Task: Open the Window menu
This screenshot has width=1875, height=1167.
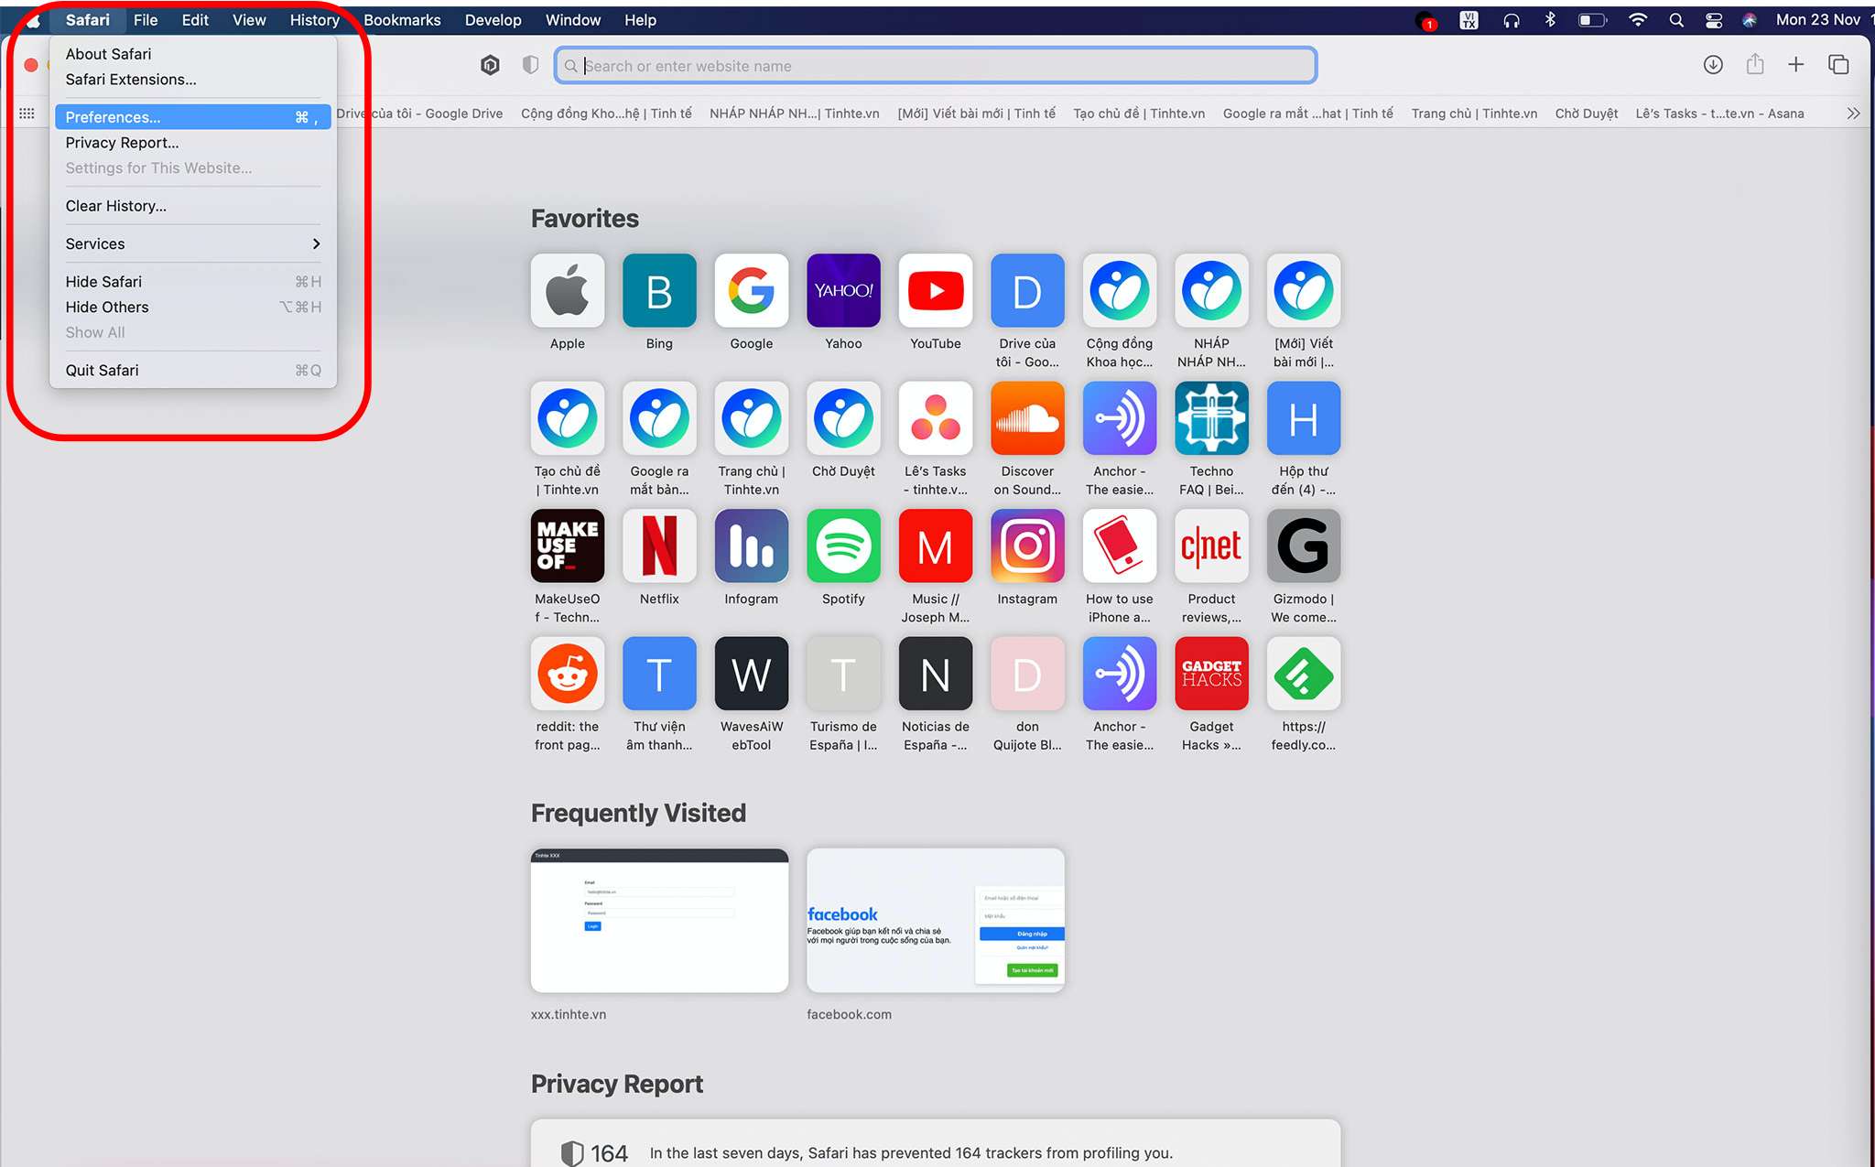Action: tap(573, 20)
